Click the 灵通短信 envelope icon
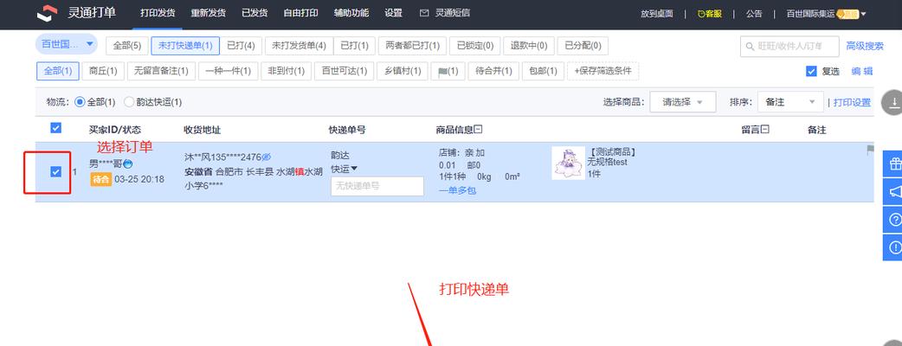 point(424,13)
